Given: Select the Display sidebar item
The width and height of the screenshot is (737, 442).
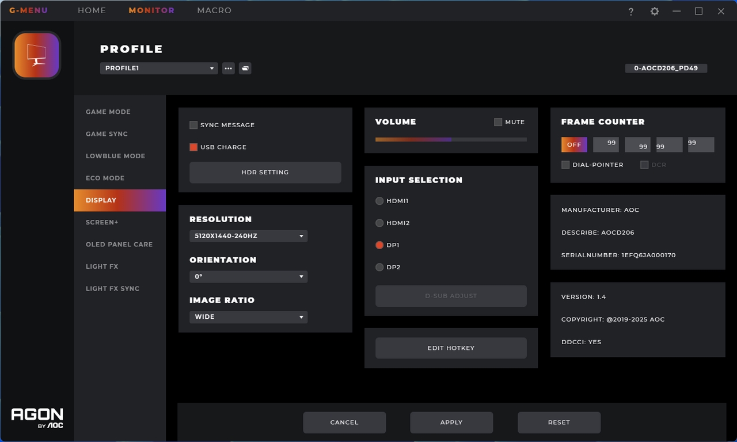Looking at the screenshot, I should (x=120, y=200).
